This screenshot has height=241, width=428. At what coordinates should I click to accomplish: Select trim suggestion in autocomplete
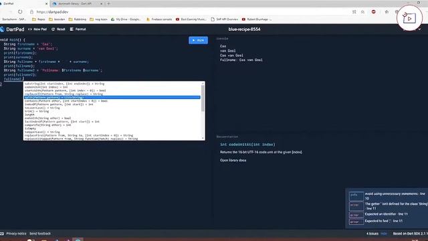(x=112, y=111)
